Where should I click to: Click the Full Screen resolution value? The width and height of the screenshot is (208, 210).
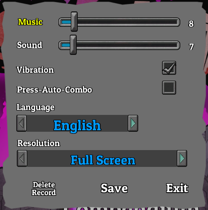(x=103, y=160)
